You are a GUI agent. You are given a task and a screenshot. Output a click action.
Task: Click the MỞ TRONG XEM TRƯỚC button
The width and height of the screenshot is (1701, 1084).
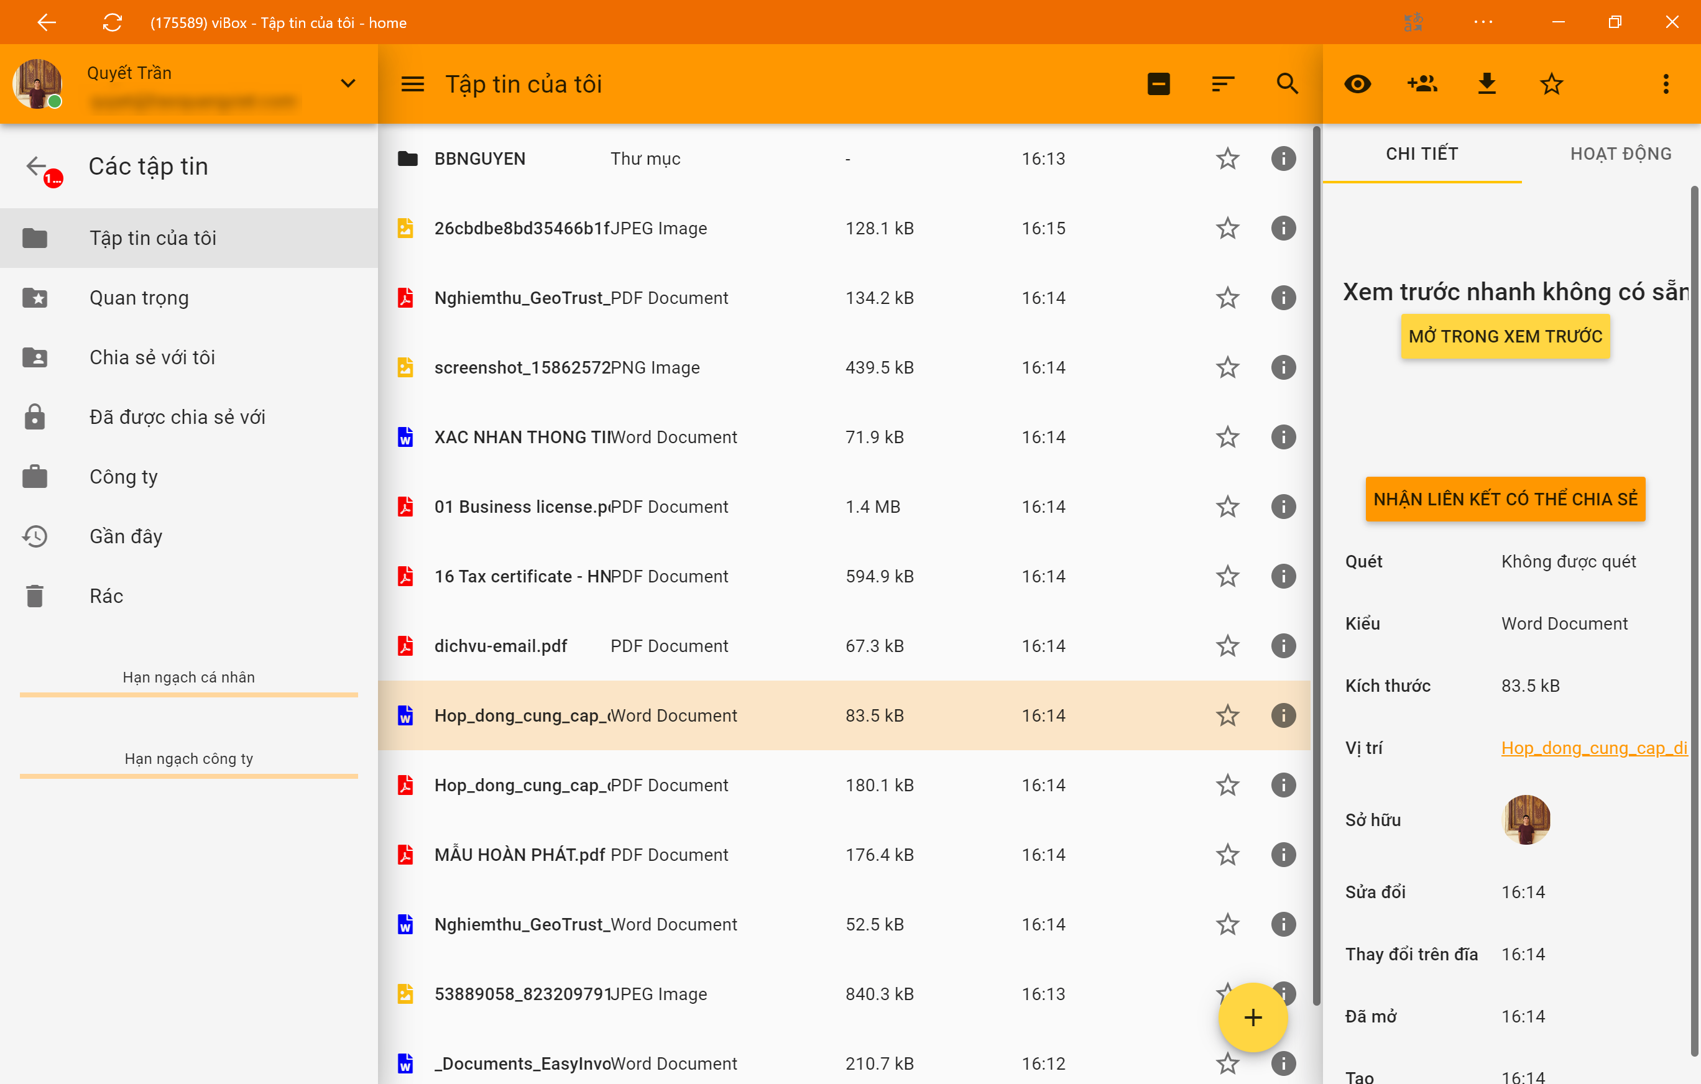click(x=1505, y=336)
